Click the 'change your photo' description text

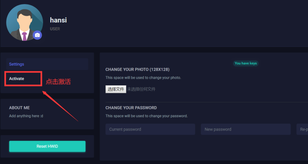click(x=143, y=78)
